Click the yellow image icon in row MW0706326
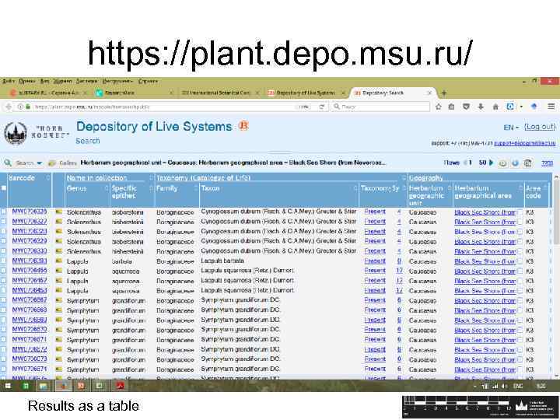The width and height of the screenshot is (560, 420). [x=59, y=212]
